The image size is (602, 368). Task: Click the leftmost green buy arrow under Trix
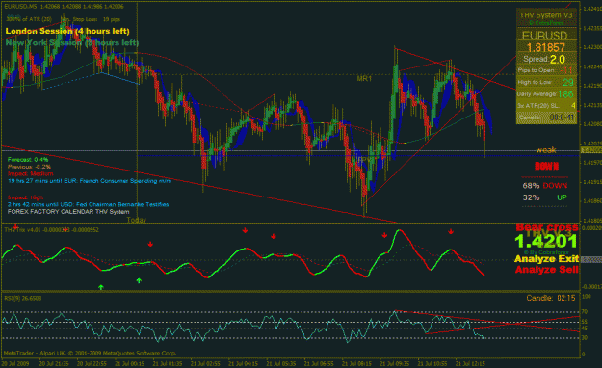[x=101, y=287]
